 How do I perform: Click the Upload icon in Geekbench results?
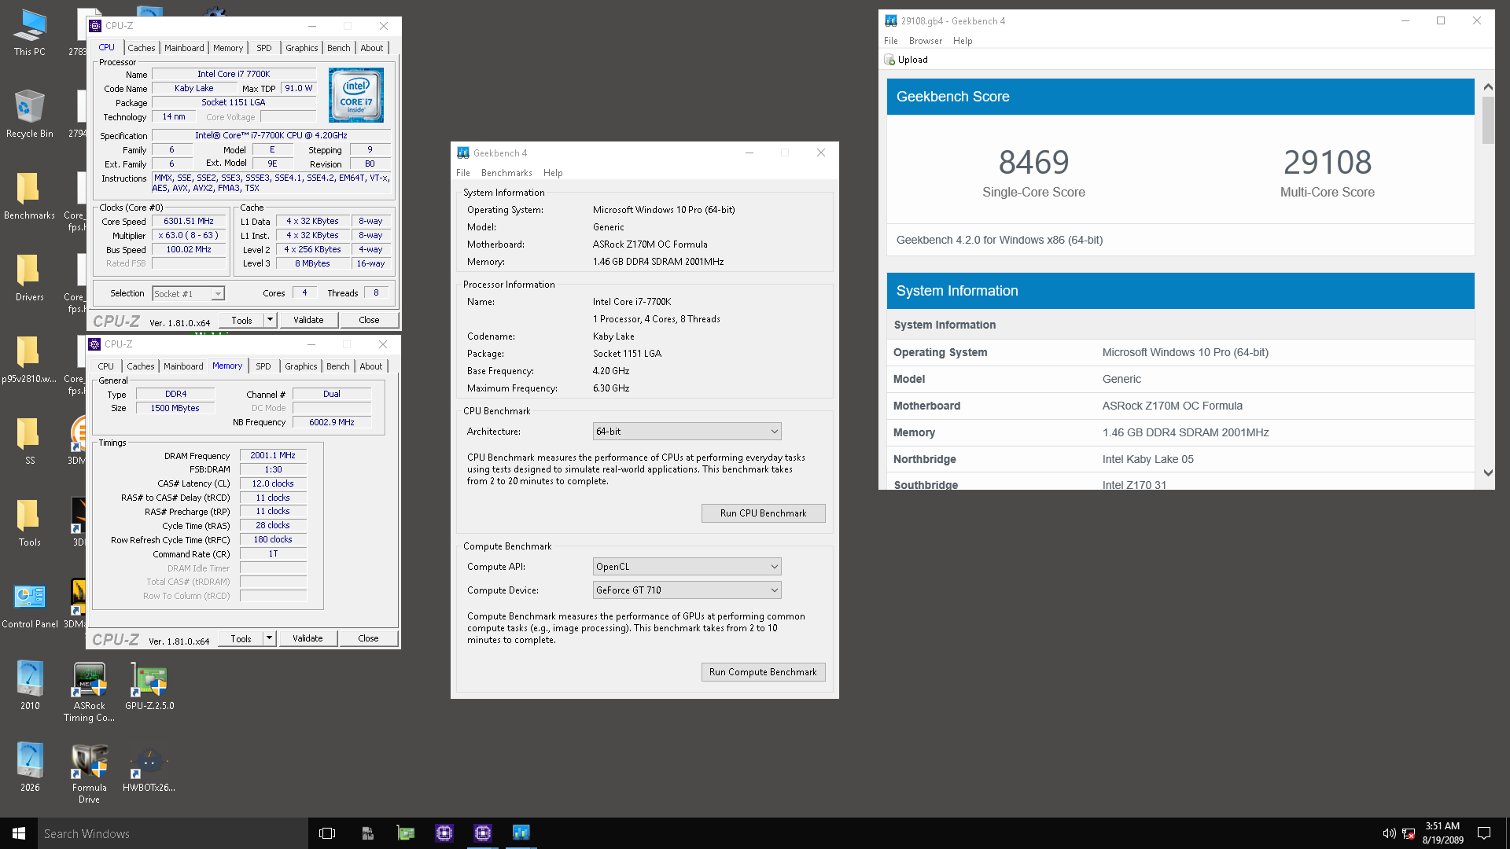(x=889, y=60)
